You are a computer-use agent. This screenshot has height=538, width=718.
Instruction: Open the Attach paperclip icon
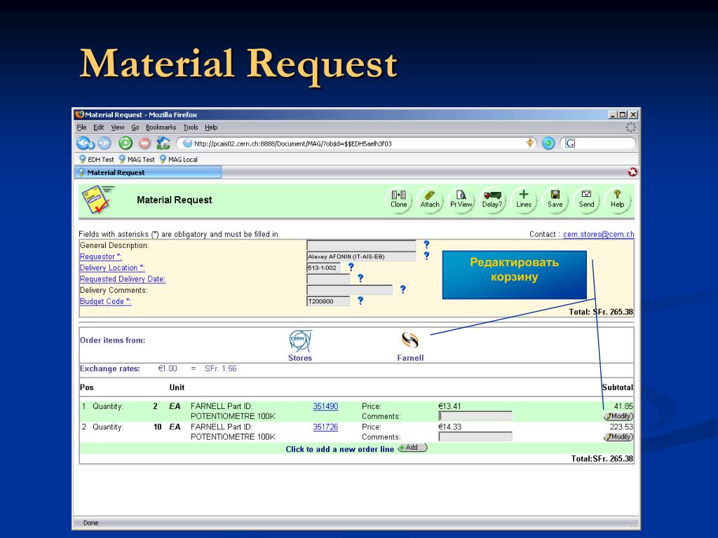(x=430, y=200)
